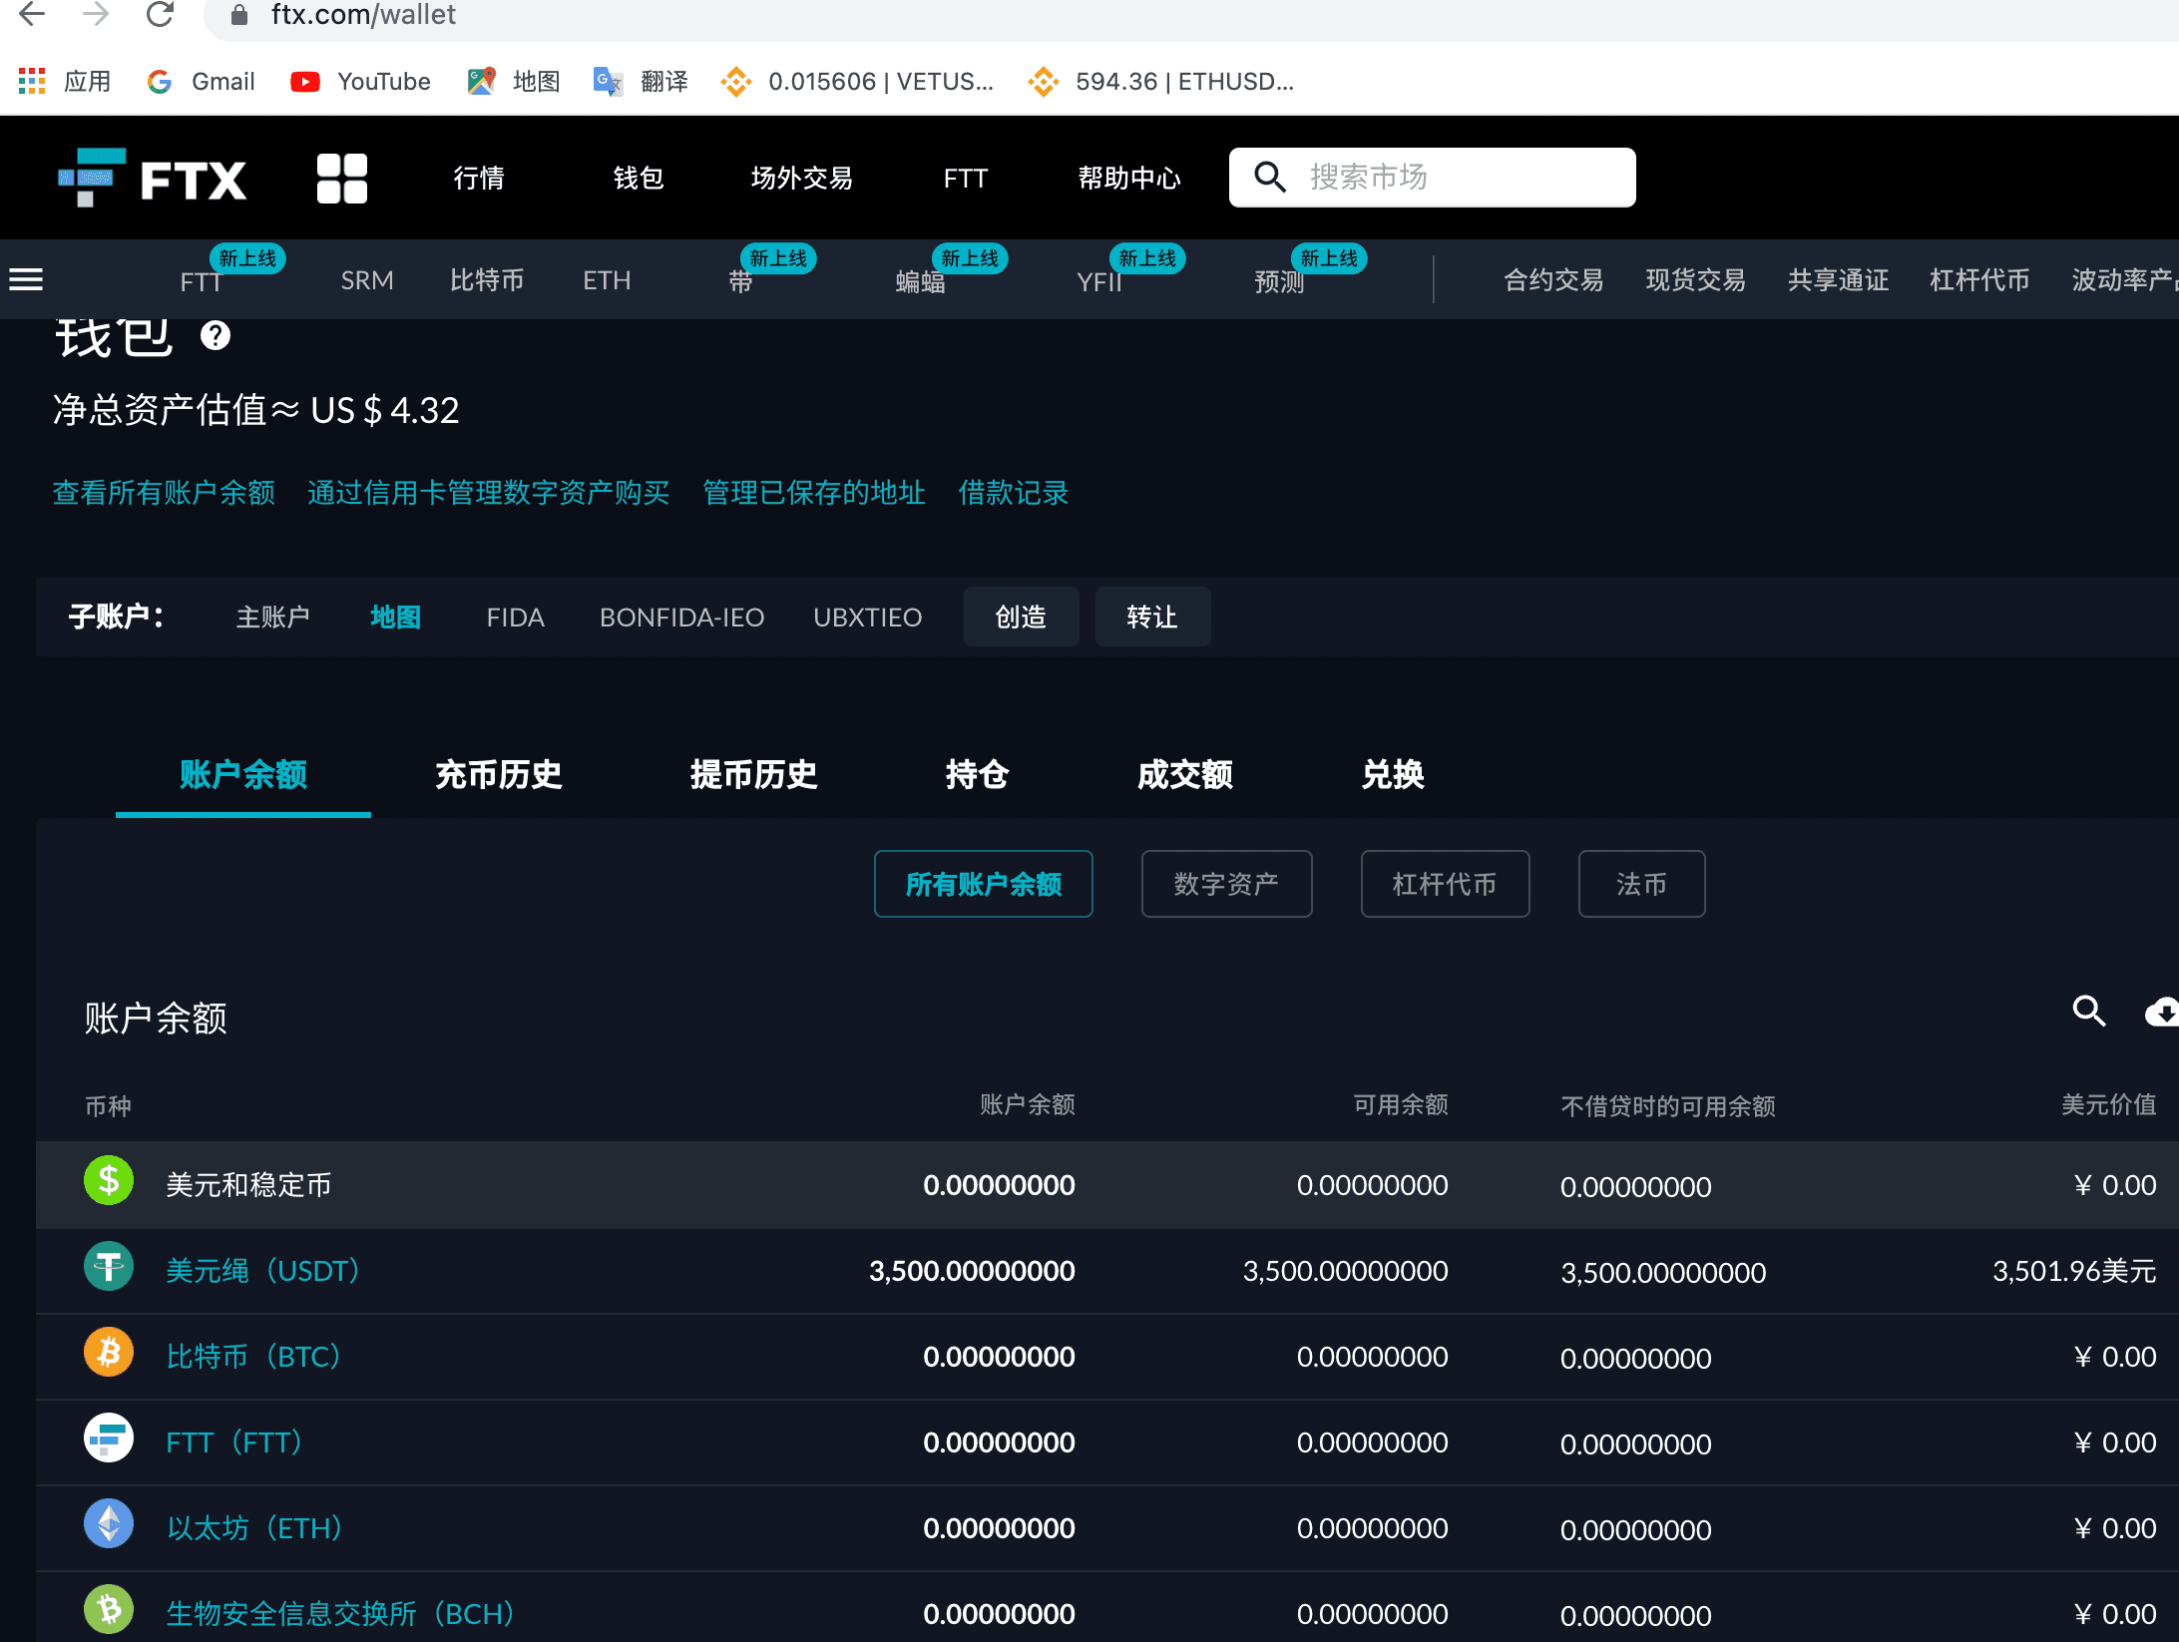Image resolution: width=2179 pixels, height=1642 pixels.
Task: Click the magnifier icon in market search
Action: coord(1269,177)
